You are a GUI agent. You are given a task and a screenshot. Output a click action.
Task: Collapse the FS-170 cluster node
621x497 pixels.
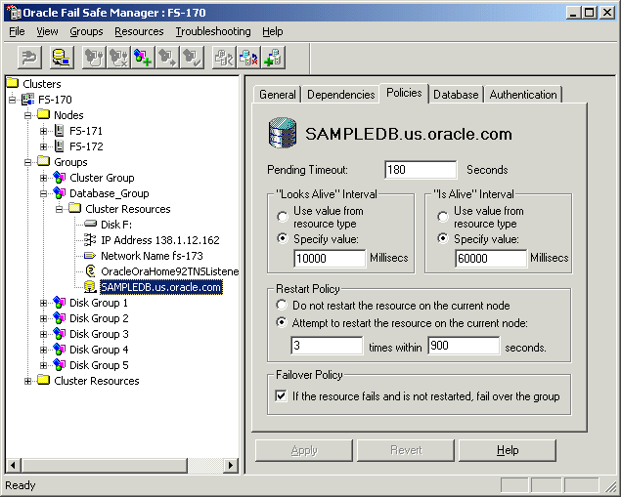pos(13,100)
